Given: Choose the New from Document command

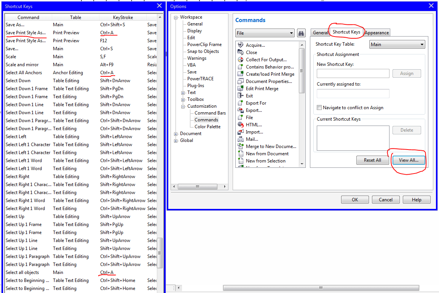Looking at the screenshot, I should pyautogui.click(x=267, y=153).
